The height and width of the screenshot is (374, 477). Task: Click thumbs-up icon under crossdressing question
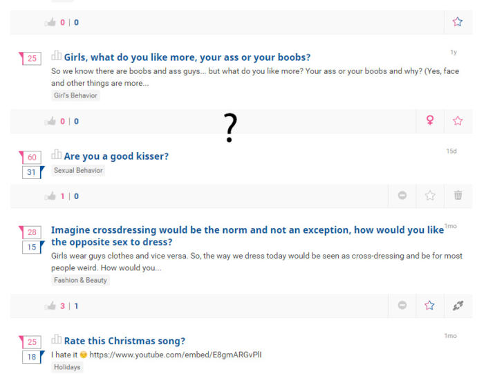point(50,306)
